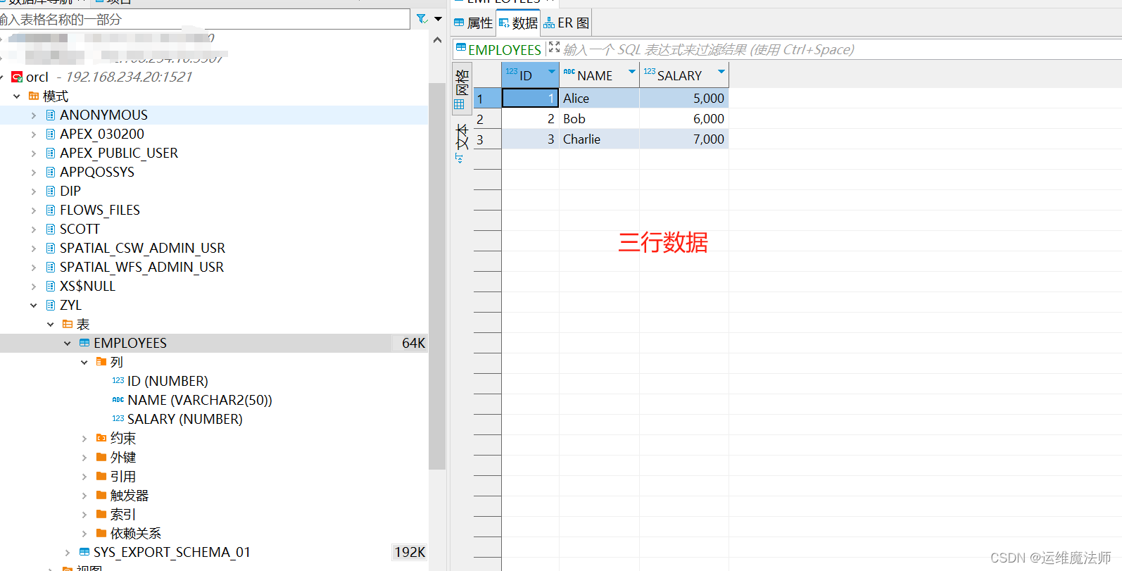Click the ANONYMOUS schema icon
This screenshot has height=571, width=1122.
click(51, 115)
